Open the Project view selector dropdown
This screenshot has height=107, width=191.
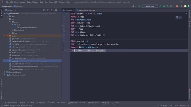10,10
